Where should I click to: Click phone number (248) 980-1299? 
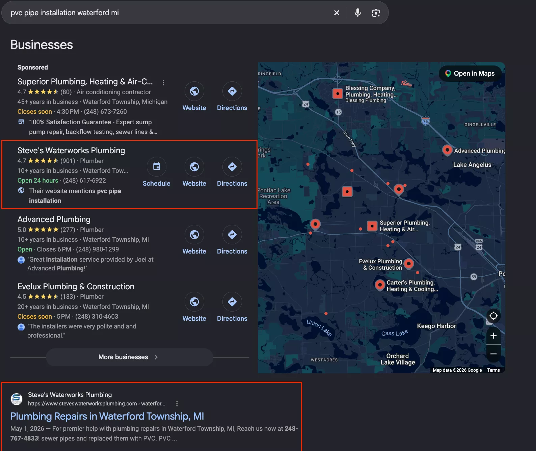pyautogui.click(x=98, y=249)
